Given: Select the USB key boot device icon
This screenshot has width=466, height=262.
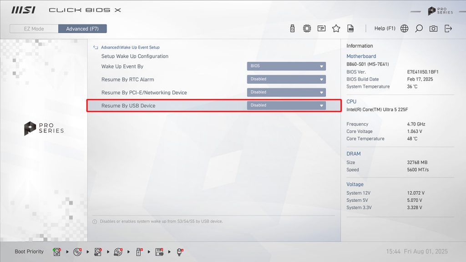Looking at the screenshot, I should click(139, 252).
